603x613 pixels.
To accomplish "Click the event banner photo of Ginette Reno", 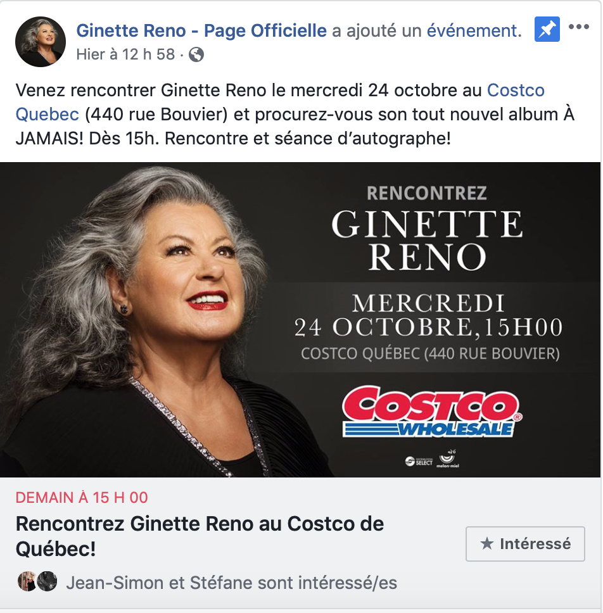I will coord(300,319).
